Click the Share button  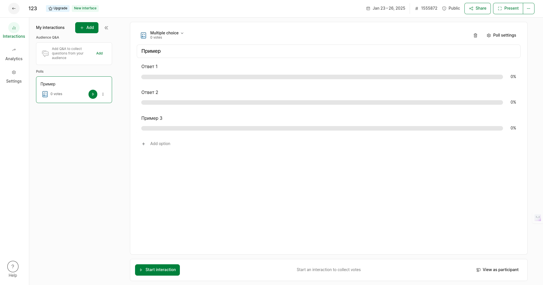(477, 9)
